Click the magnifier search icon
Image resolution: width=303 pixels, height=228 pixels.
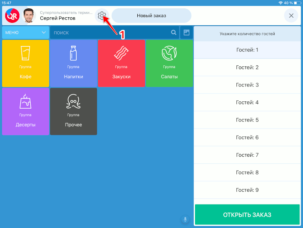pos(174,33)
